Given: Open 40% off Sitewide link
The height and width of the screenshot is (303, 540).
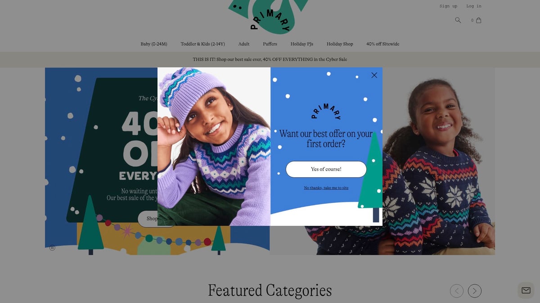Looking at the screenshot, I should tap(383, 44).
